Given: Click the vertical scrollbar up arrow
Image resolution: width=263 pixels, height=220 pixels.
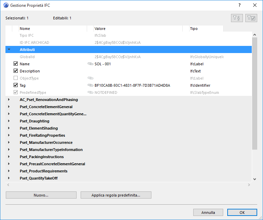Looking at the screenshot, I should pos(254,35).
